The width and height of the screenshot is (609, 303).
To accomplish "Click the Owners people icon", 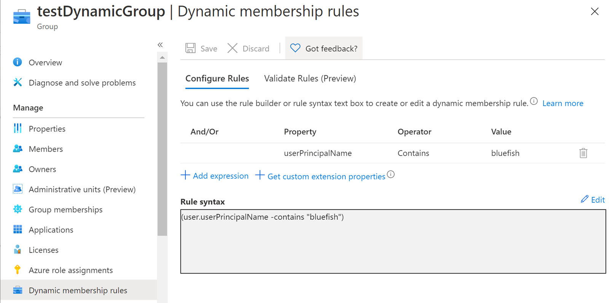I will coord(18,169).
